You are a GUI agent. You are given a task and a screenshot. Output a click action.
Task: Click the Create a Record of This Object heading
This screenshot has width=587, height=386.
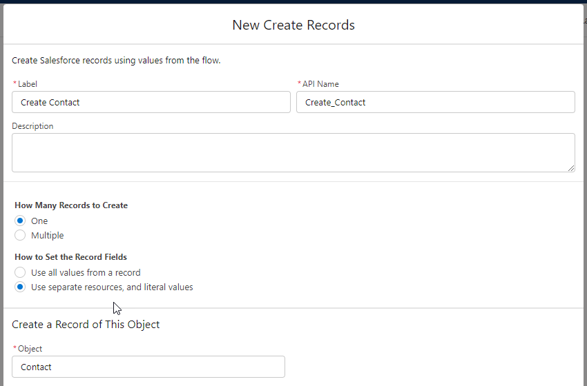tap(86, 325)
